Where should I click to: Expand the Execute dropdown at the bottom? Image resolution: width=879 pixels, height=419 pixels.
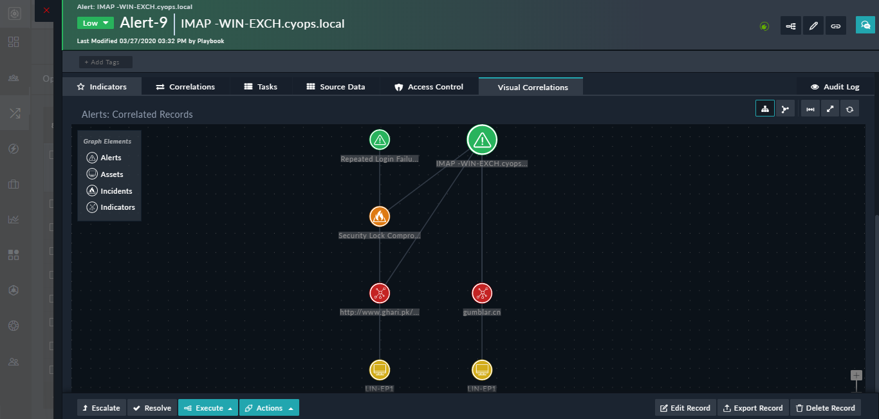point(207,407)
